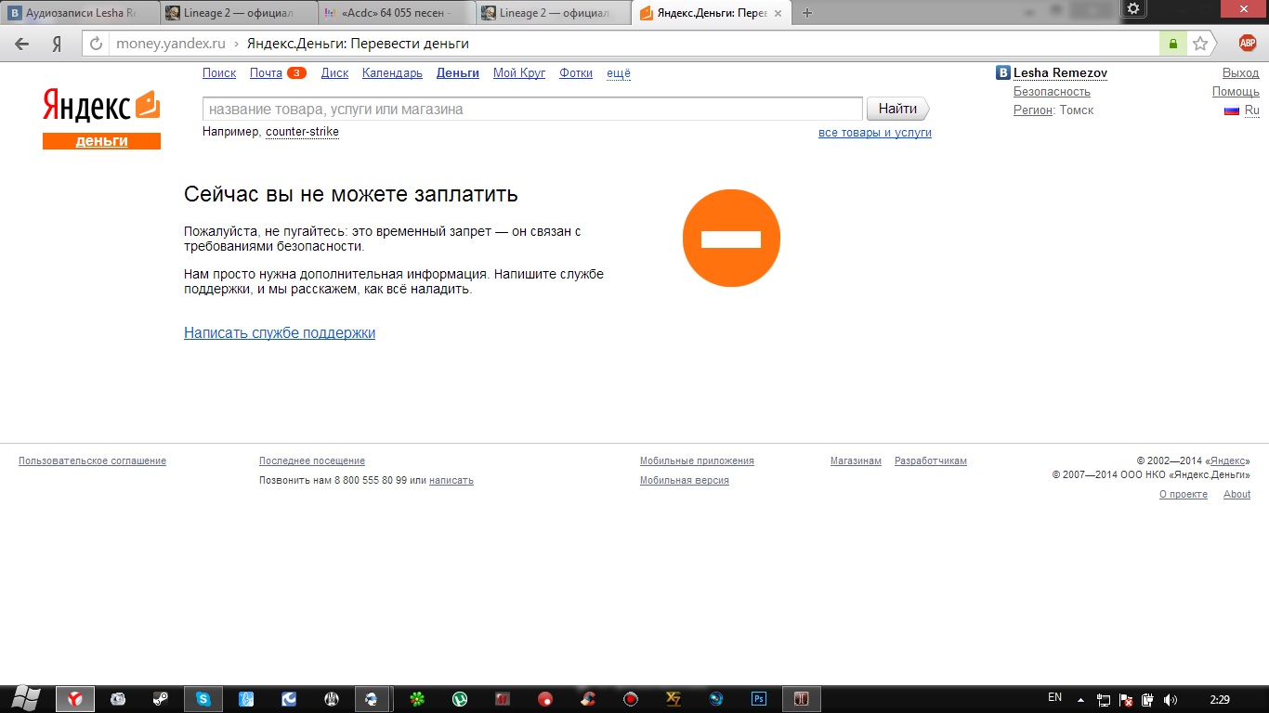This screenshot has width=1269, height=713.
Task: Click the 'написать' footer link
Action: click(451, 481)
